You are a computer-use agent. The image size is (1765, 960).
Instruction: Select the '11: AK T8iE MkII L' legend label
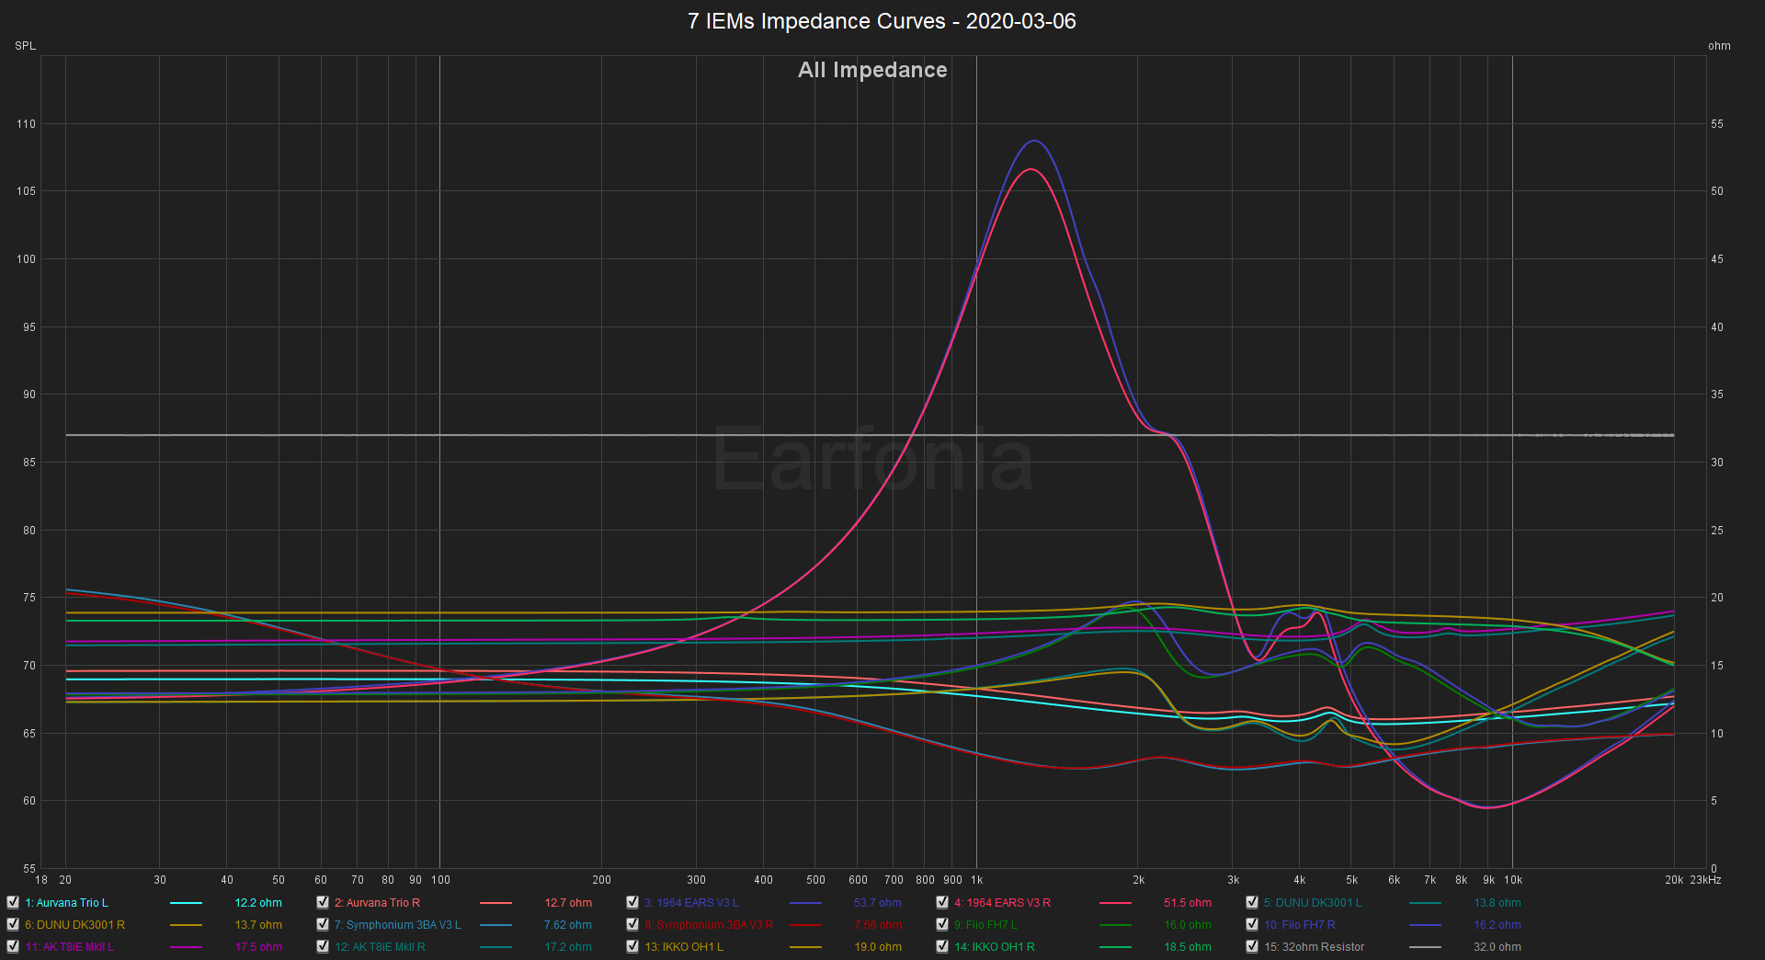(69, 947)
